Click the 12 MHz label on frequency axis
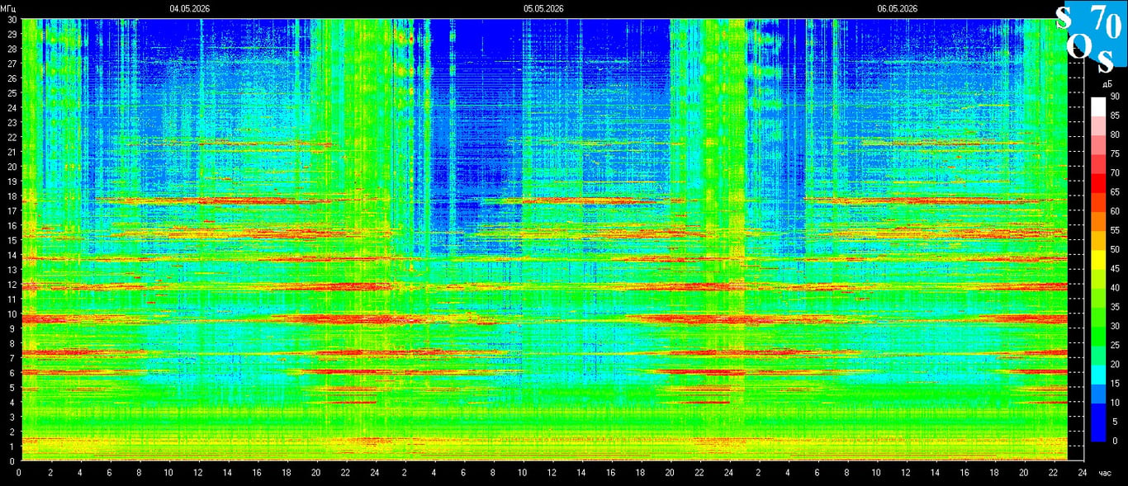Viewport: 1128px width, 486px height. (12, 285)
